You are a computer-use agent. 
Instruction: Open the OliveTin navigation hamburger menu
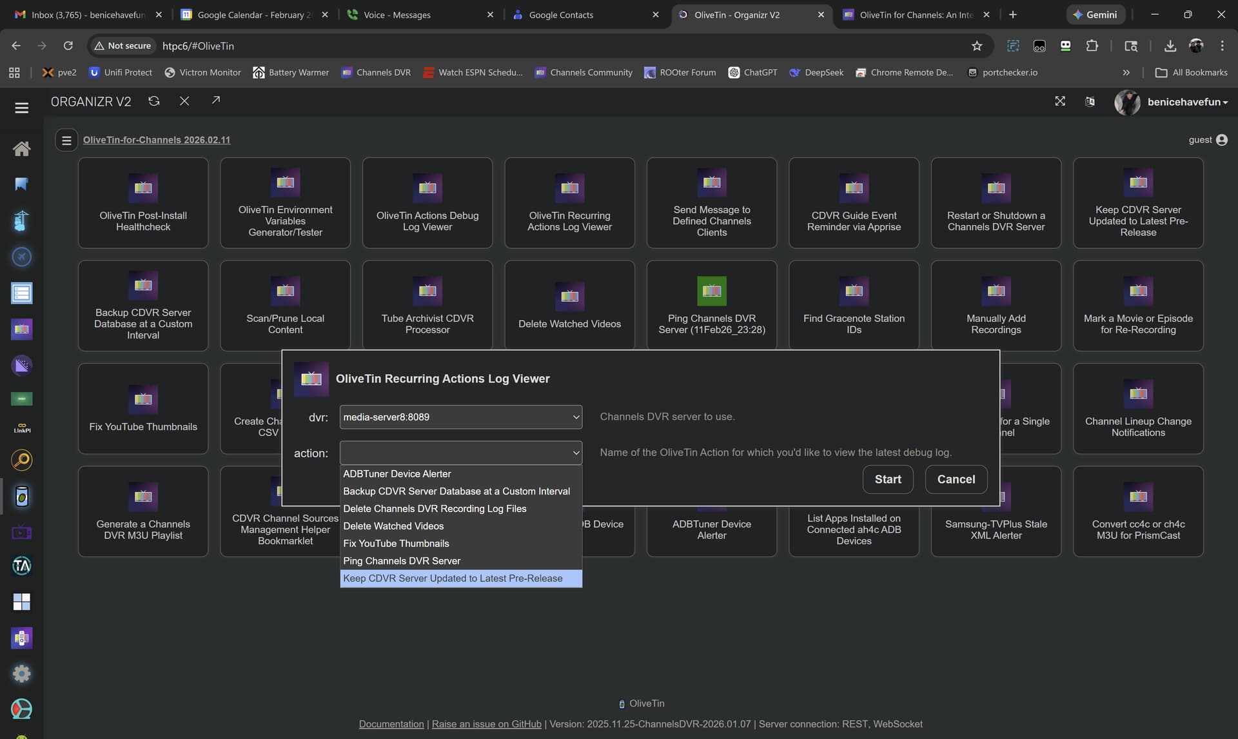[66, 140]
